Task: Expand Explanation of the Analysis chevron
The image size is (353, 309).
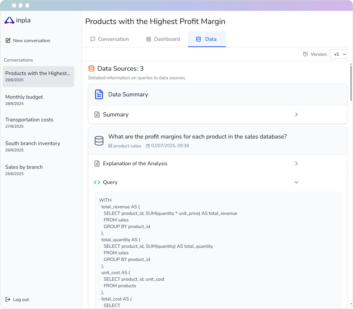Action: pos(296,164)
